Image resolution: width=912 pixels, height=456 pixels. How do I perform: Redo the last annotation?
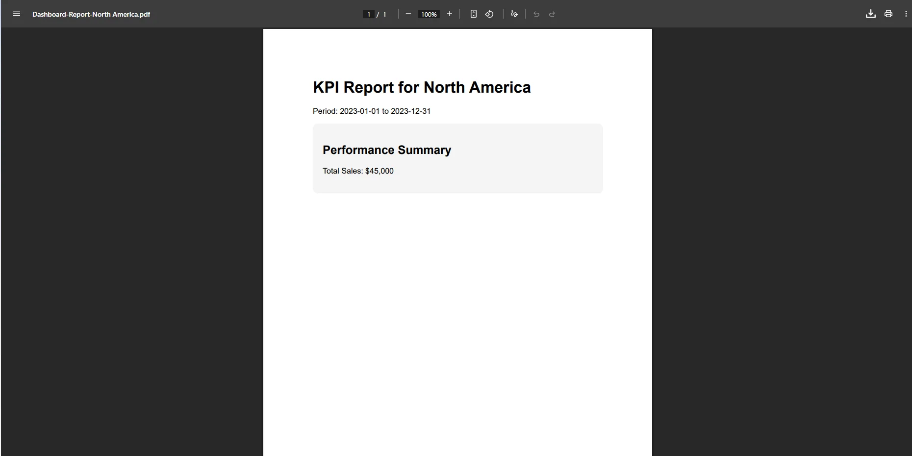tap(552, 14)
